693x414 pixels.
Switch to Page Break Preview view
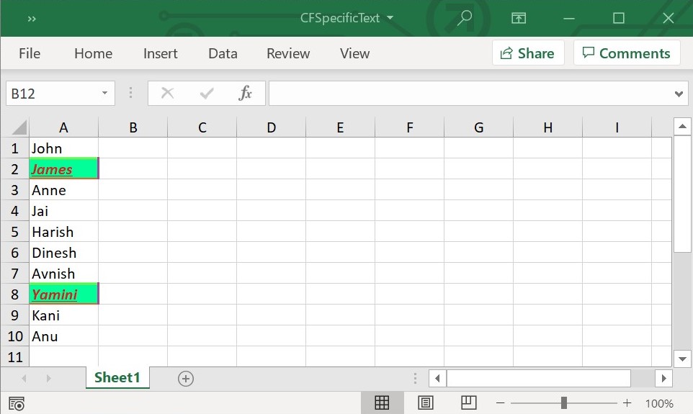pyautogui.click(x=468, y=403)
